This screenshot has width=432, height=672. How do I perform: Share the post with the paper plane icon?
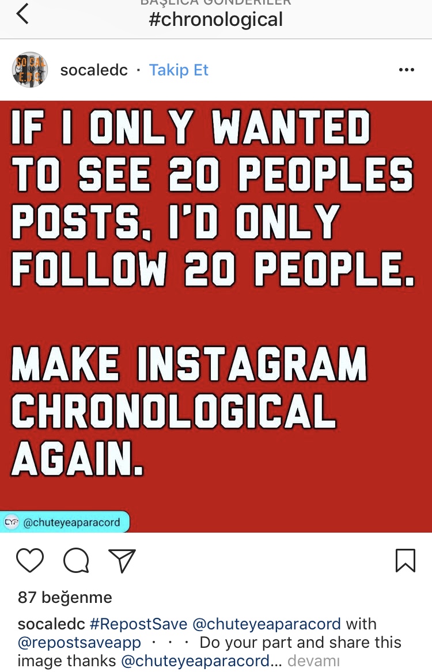point(122,560)
